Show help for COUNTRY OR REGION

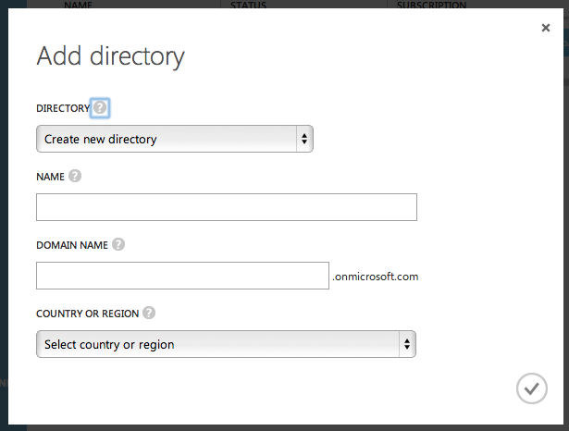149,313
